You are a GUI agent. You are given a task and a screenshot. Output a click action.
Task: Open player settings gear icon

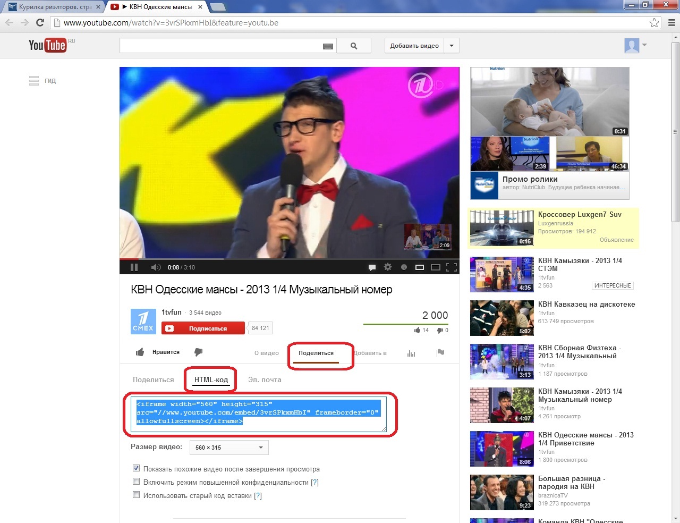(x=388, y=267)
